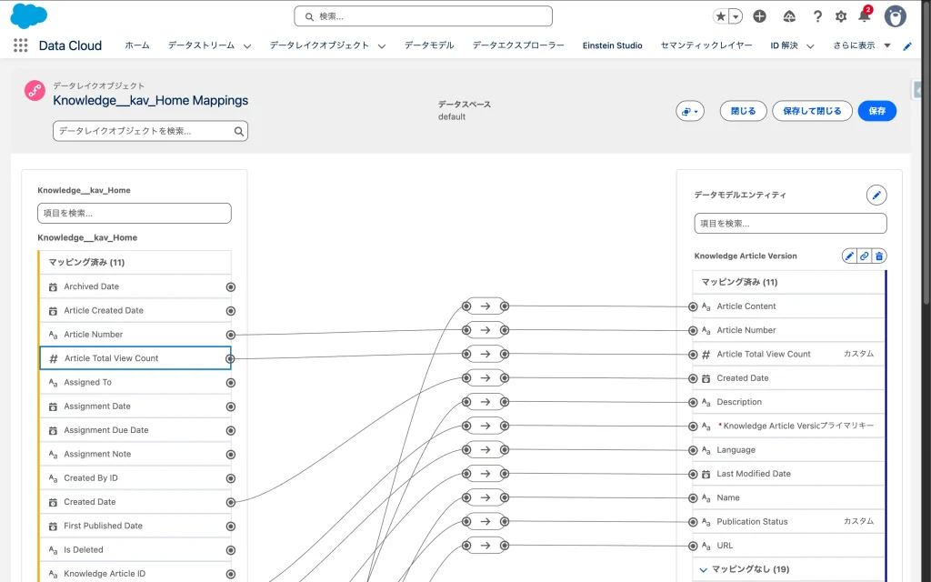The image size is (931, 582).
Task: Select the Article Content target connector dot
Action: point(693,306)
